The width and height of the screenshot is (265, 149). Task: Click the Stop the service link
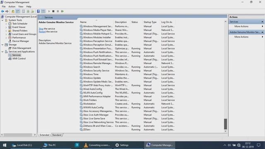coord(41,29)
